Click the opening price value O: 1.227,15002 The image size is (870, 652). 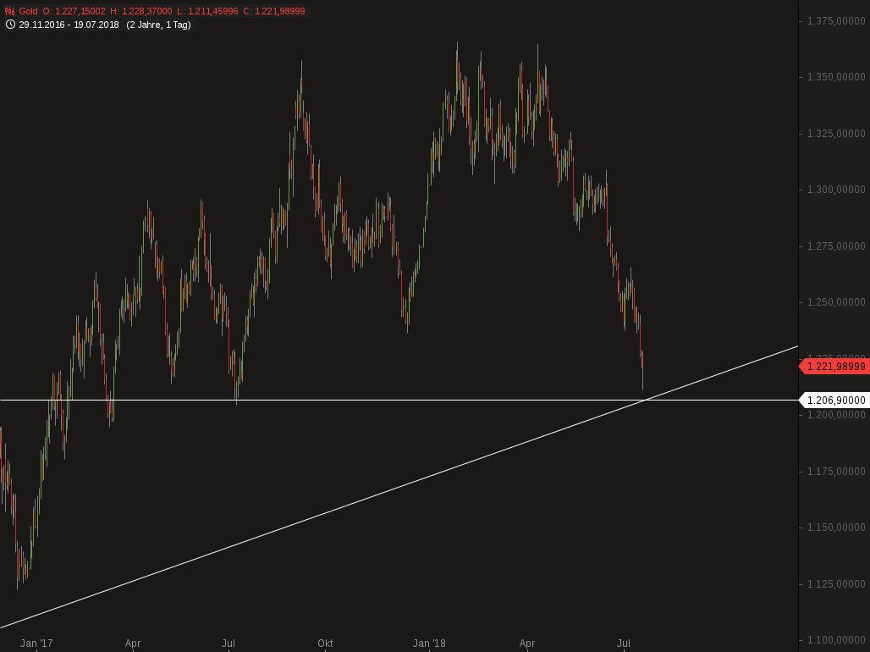tap(74, 11)
